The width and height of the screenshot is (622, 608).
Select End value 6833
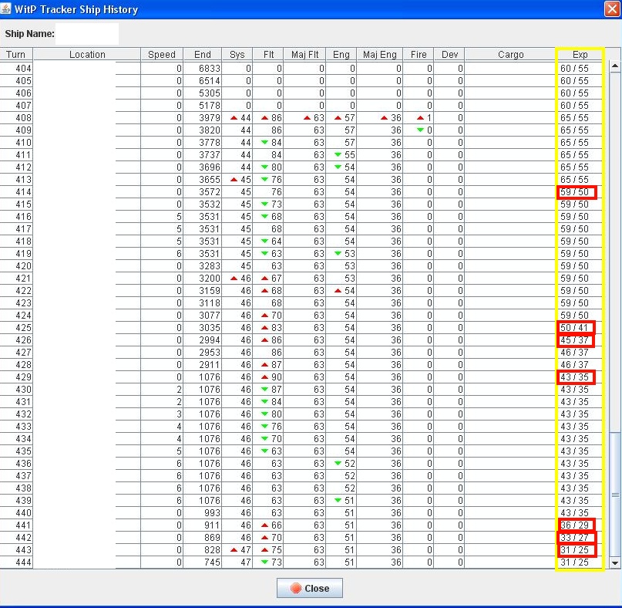coord(202,69)
